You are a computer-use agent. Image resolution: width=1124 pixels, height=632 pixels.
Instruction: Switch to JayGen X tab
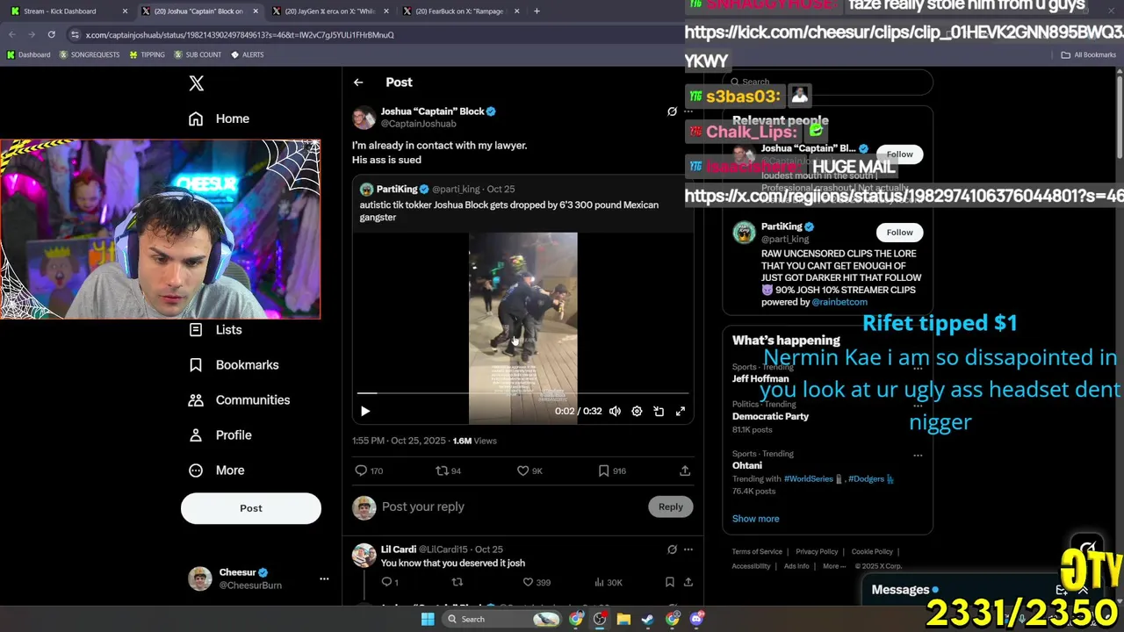(329, 11)
